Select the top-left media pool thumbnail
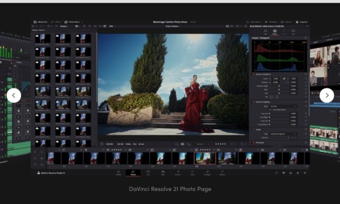 [x=43, y=39]
